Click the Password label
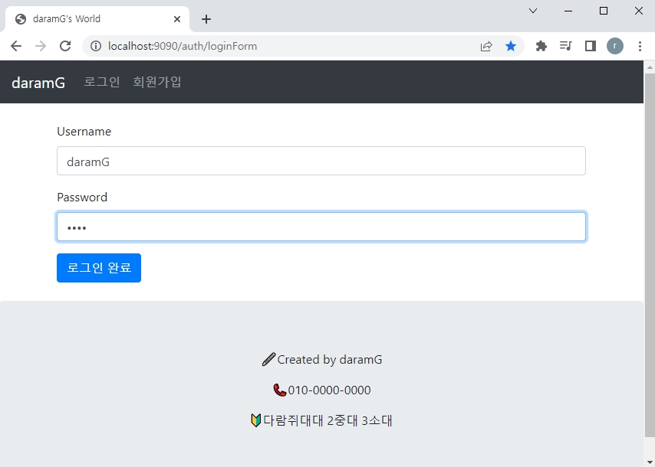This screenshot has width=655, height=467. coord(82,198)
